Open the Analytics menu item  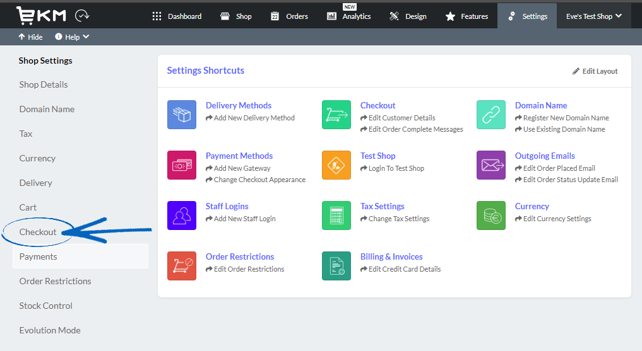pyautogui.click(x=349, y=16)
